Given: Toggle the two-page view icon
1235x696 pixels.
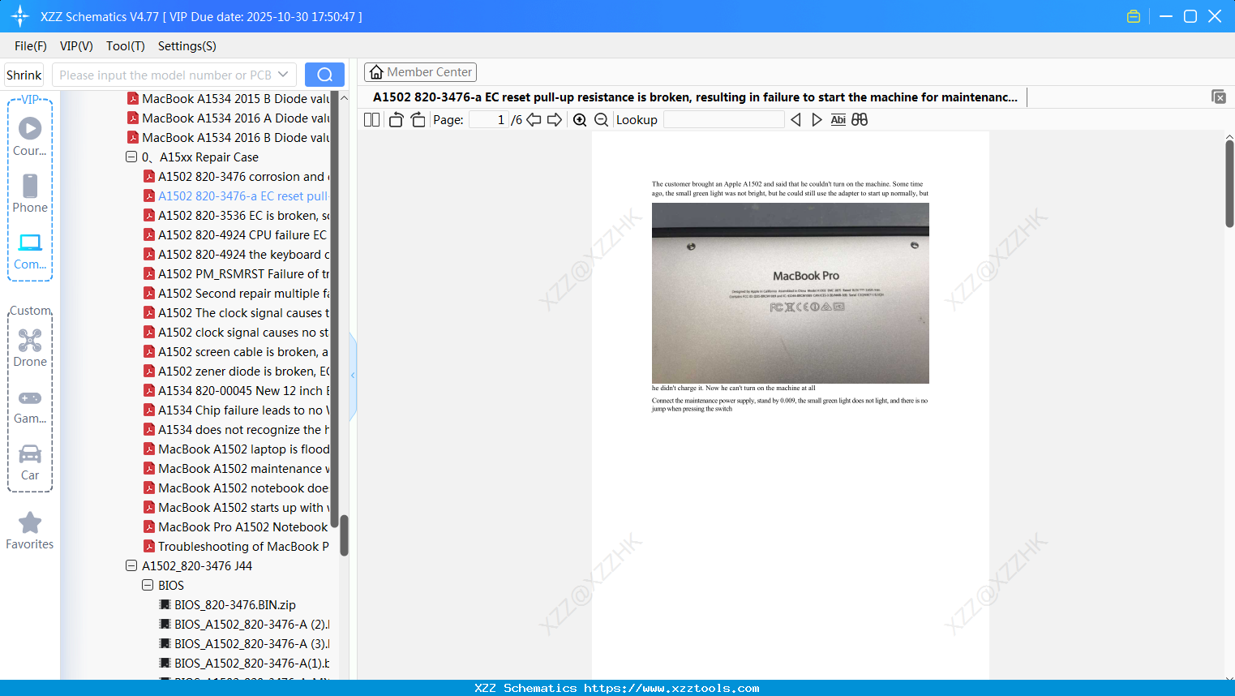Looking at the screenshot, I should [x=371, y=120].
